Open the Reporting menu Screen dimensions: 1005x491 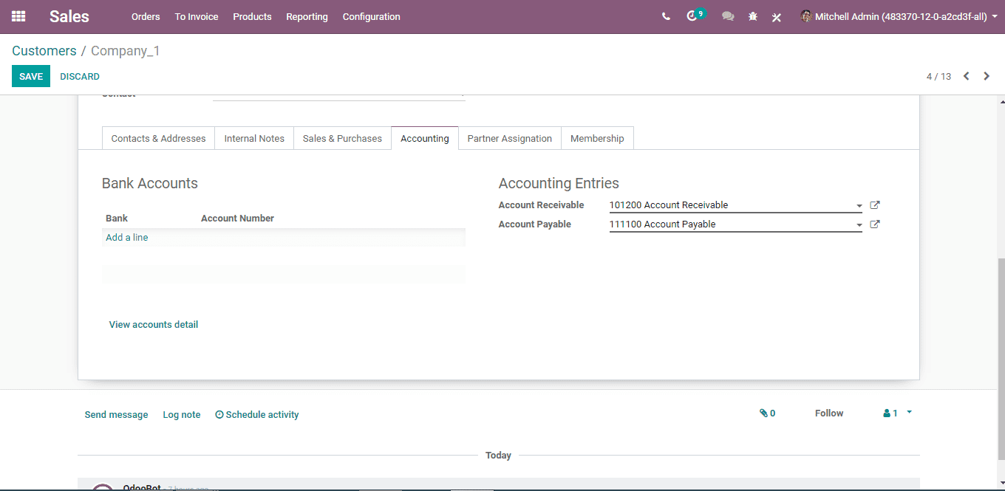(x=307, y=16)
